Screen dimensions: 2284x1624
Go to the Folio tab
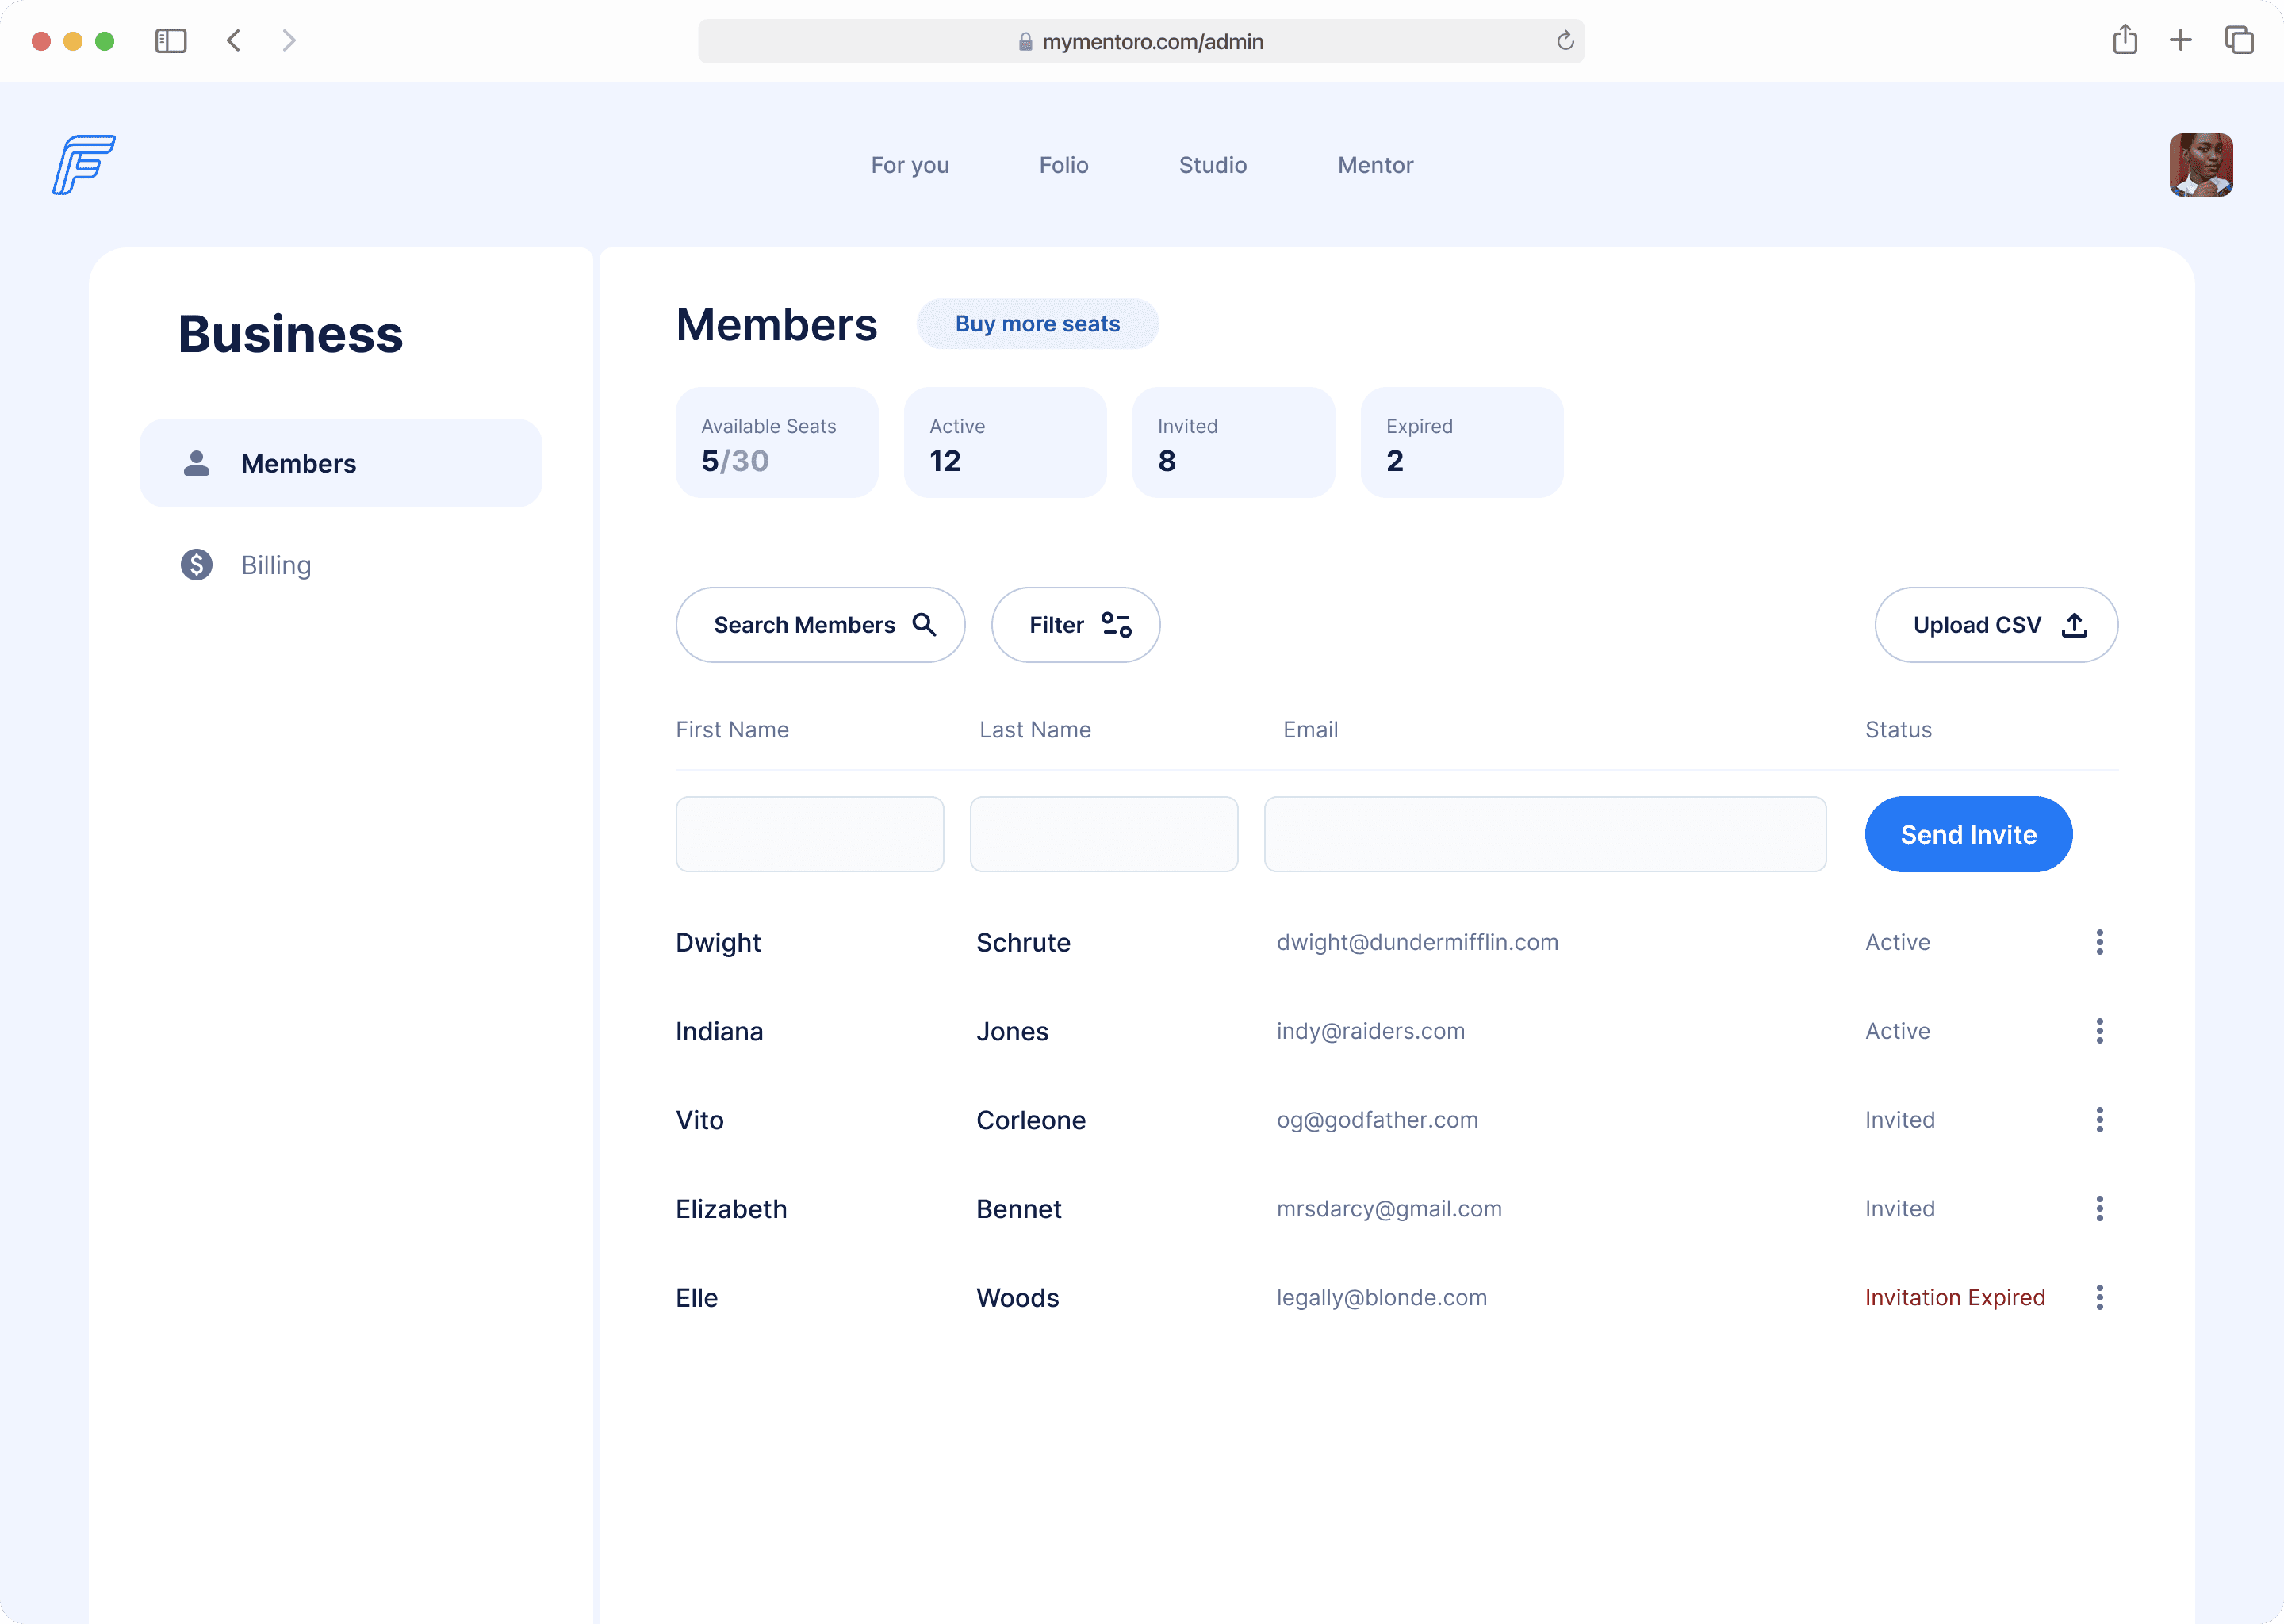coord(1063,165)
